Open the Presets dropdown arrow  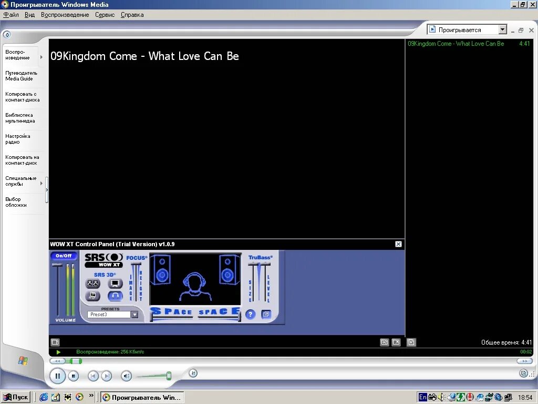pos(134,315)
